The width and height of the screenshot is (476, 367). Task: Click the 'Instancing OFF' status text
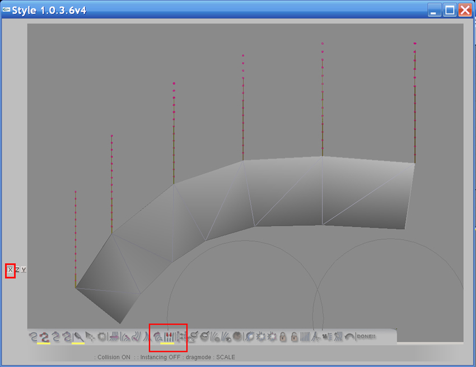coord(160,357)
